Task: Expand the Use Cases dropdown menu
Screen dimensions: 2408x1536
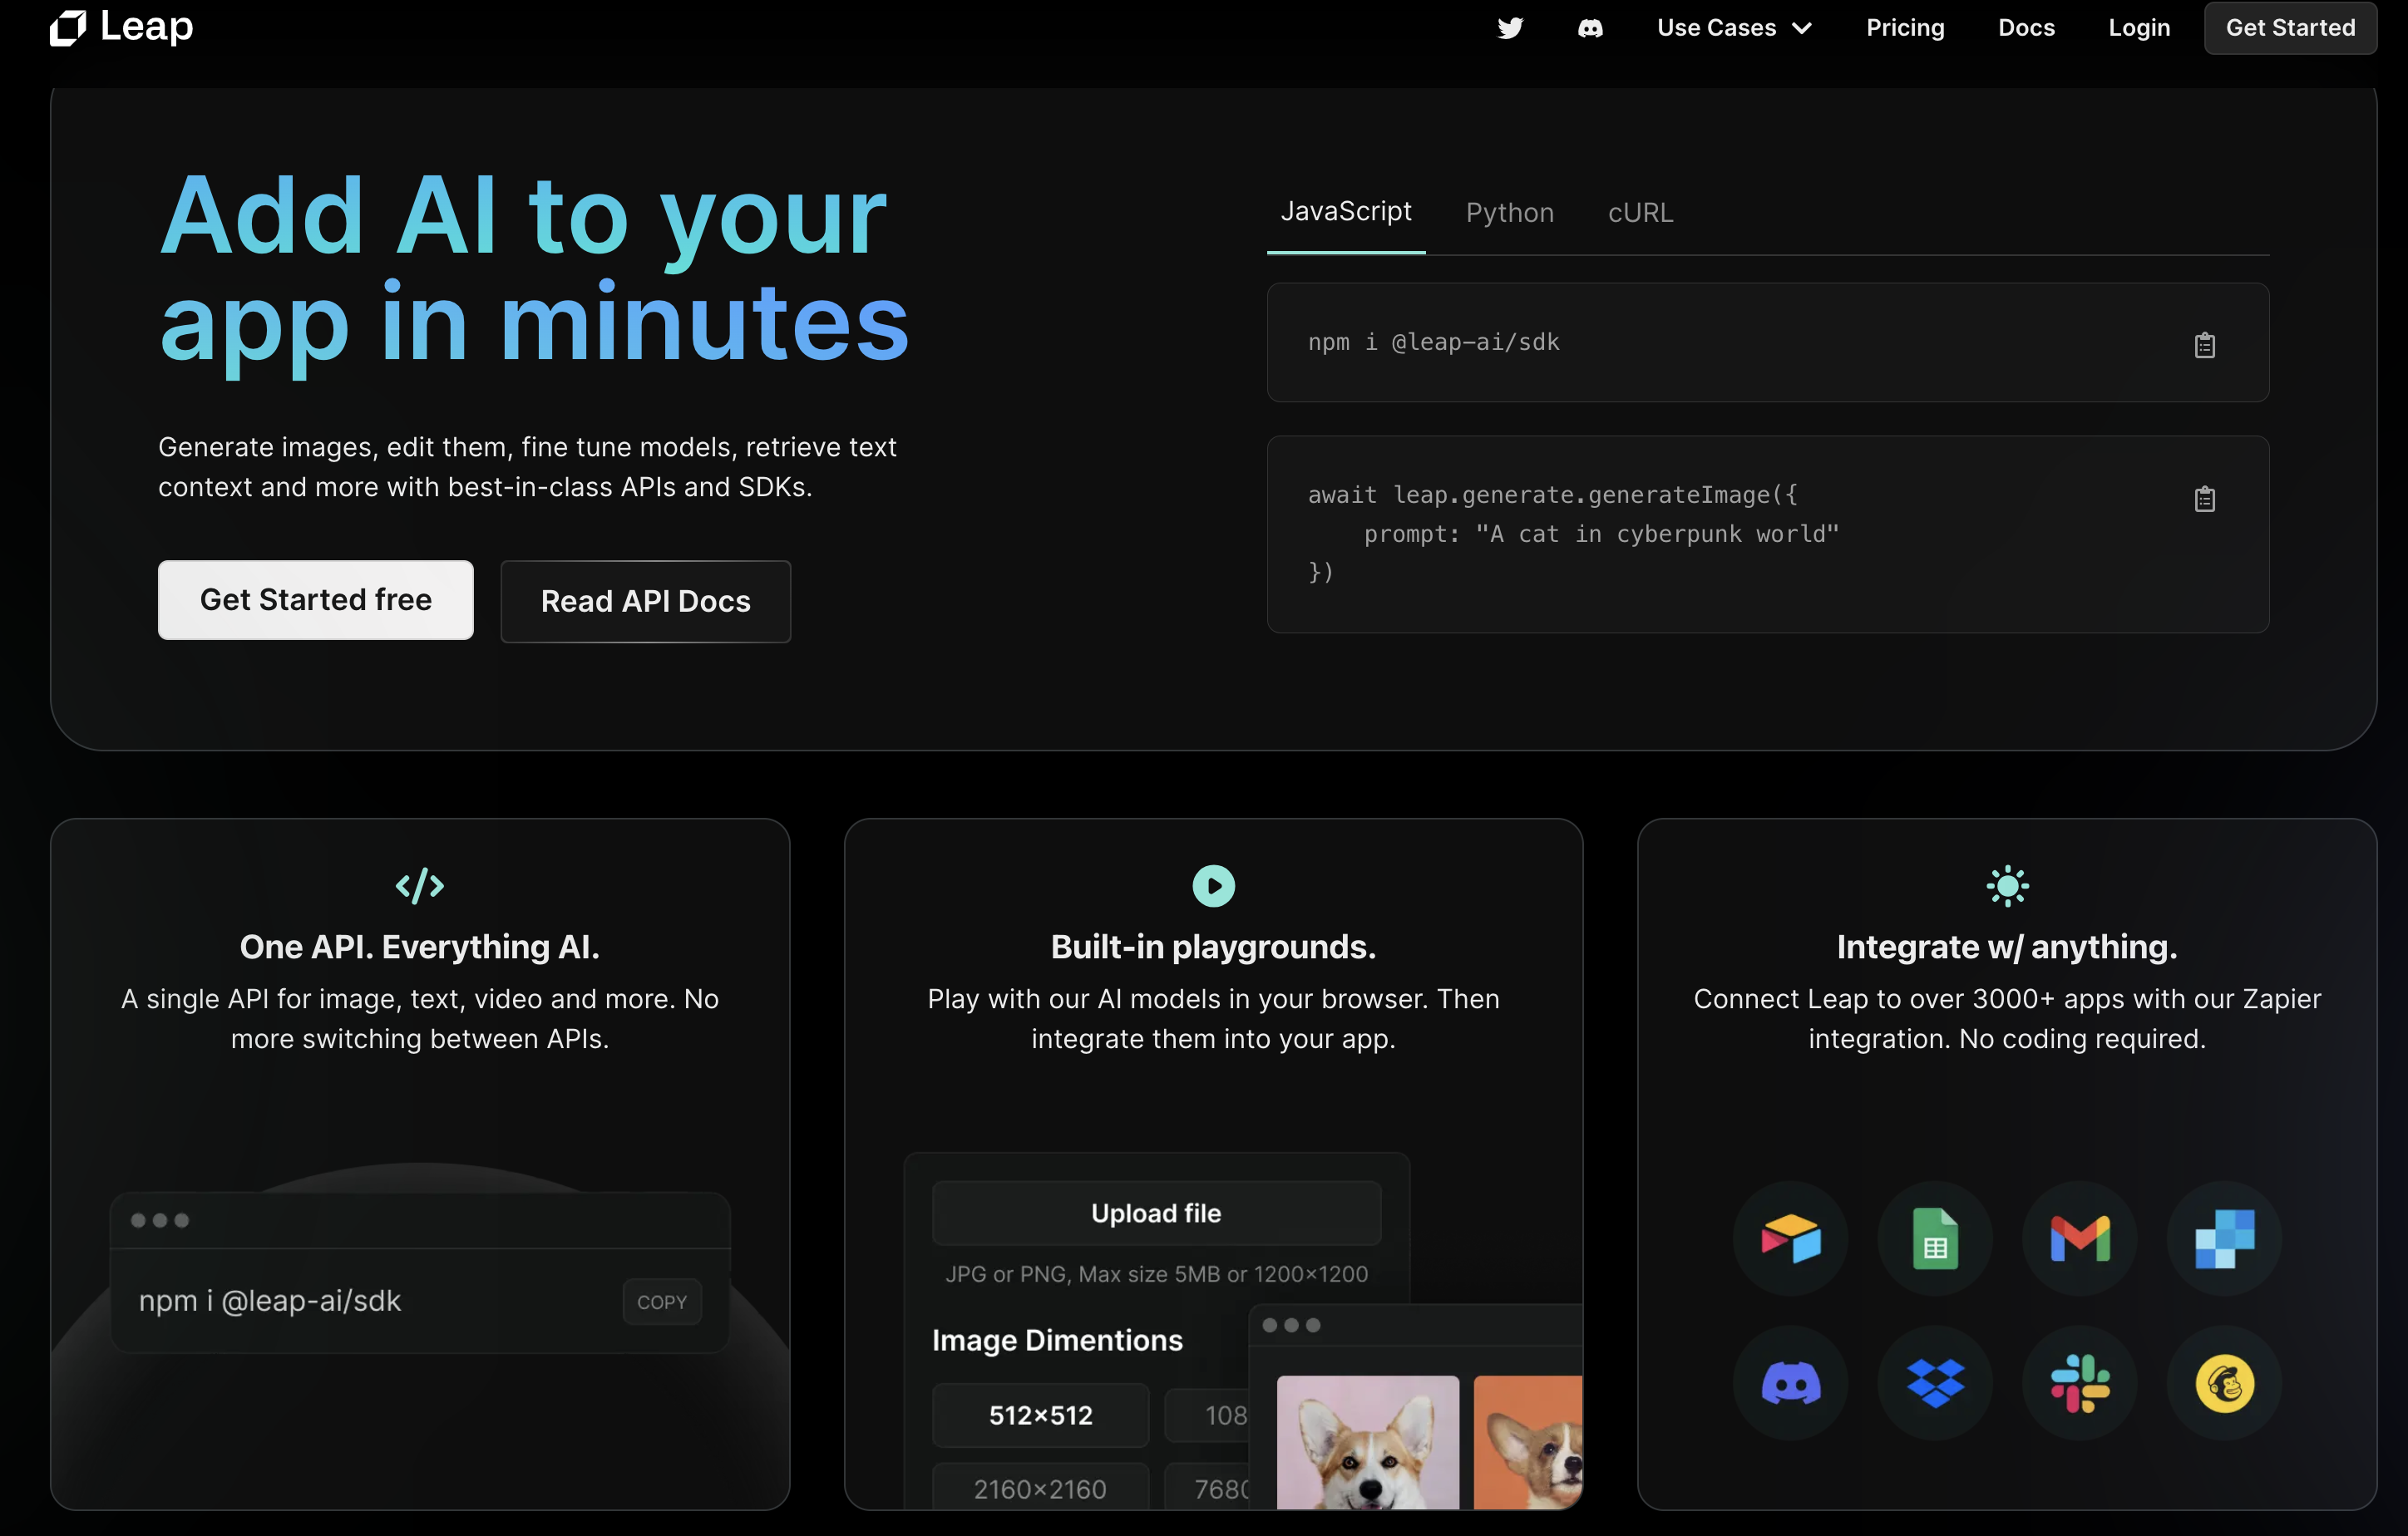Action: click(x=1734, y=28)
